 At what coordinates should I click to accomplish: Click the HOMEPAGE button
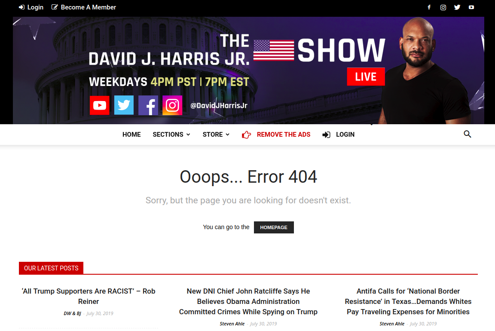274,227
